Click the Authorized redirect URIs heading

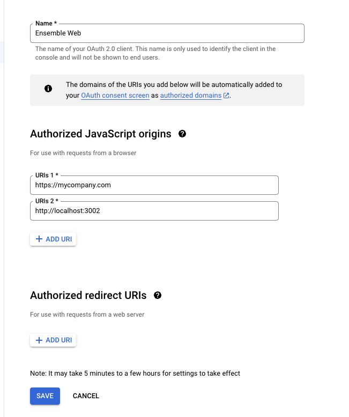click(x=88, y=295)
